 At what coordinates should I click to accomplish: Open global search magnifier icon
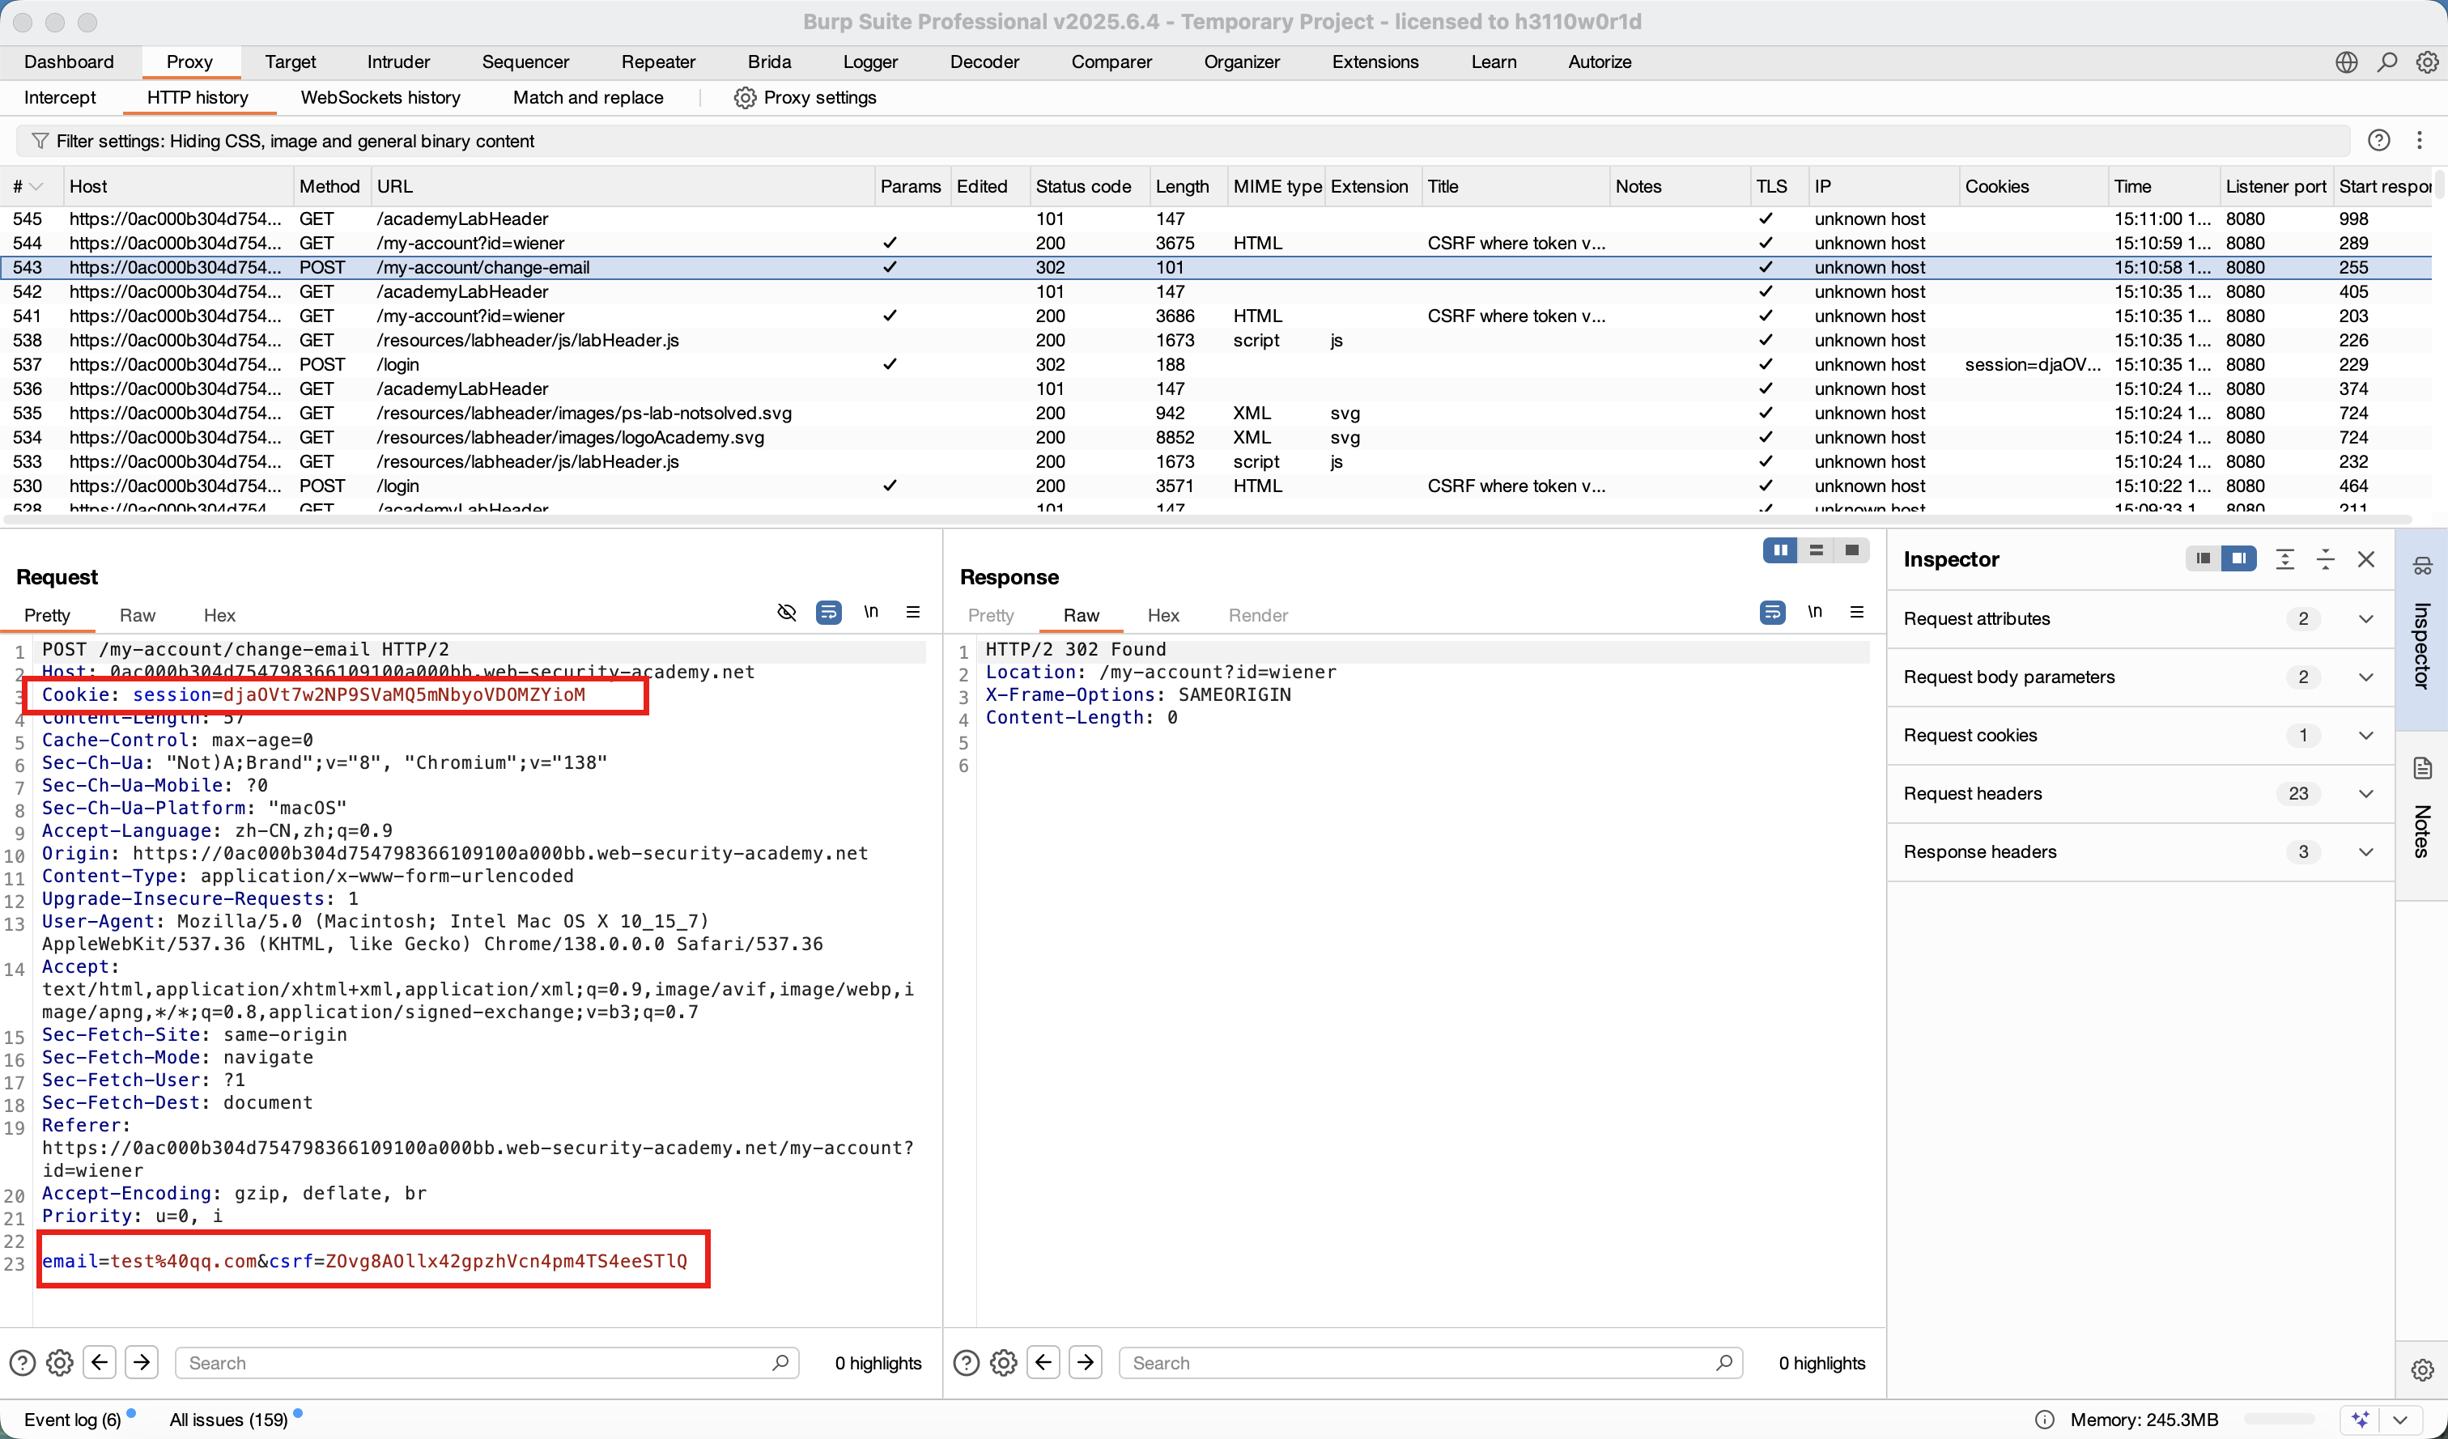(2386, 62)
